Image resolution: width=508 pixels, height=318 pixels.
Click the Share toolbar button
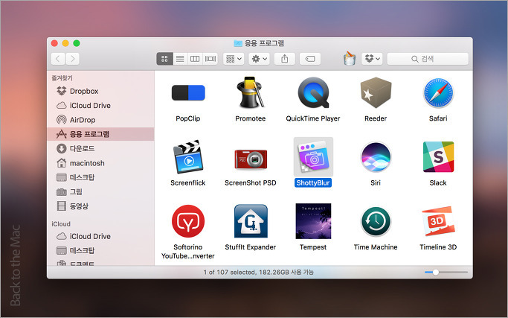tap(284, 59)
